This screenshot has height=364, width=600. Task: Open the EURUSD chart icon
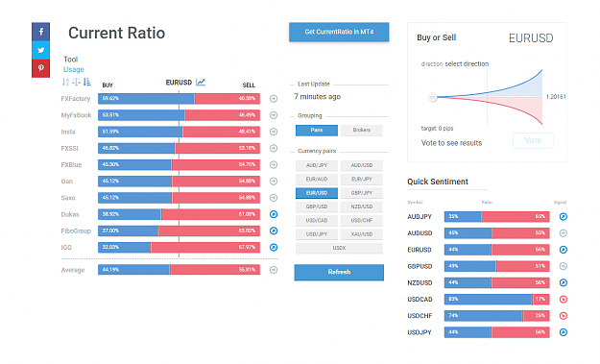tap(201, 82)
